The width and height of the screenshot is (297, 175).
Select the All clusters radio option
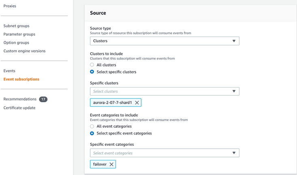(92, 65)
